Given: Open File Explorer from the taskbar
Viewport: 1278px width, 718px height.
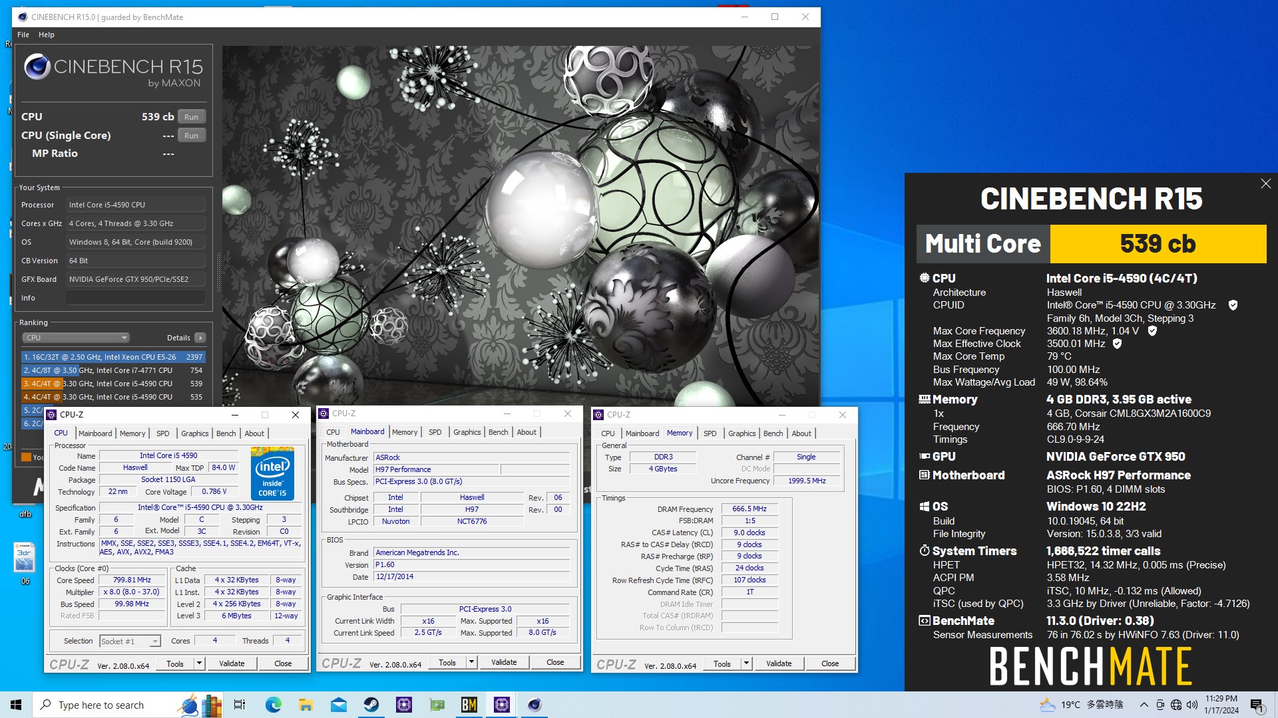Looking at the screenshot, I should [306, 705].
